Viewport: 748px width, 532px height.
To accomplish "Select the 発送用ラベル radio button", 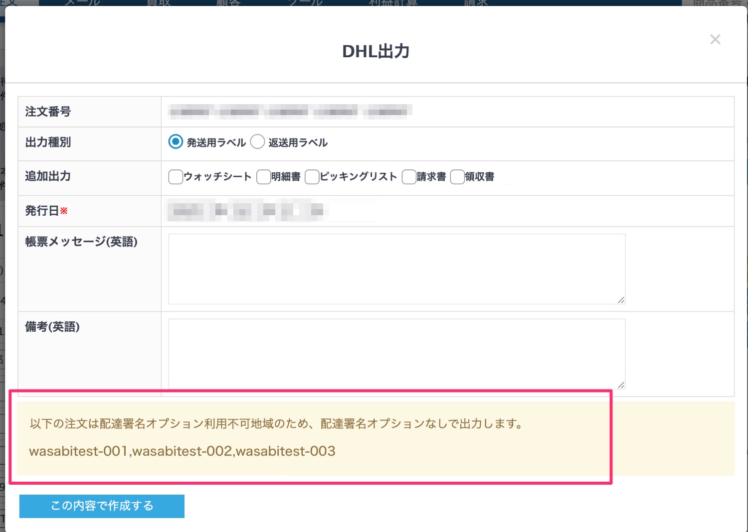I will click(x=176, y=142).
